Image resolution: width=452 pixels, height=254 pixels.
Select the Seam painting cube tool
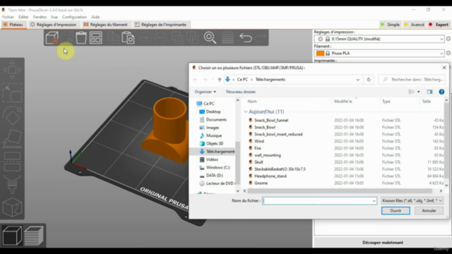click(12, 207)
